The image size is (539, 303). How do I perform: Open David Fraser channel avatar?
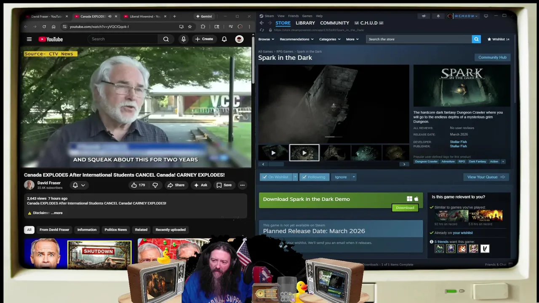[29, 185]
